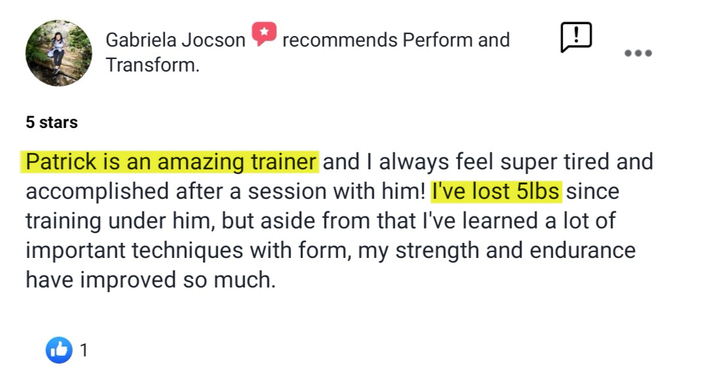Image resolution: width=708 pixels, height=384 pixels.
Task: Click the speech bubble exclamation feedback icon
Action: pyautogui.click(x=576, y=37)
